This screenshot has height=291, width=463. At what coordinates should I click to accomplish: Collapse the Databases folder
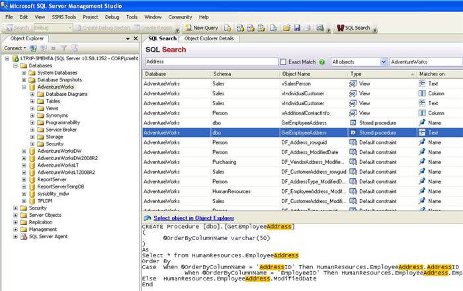pyautogui.click(x=15, y=65)
